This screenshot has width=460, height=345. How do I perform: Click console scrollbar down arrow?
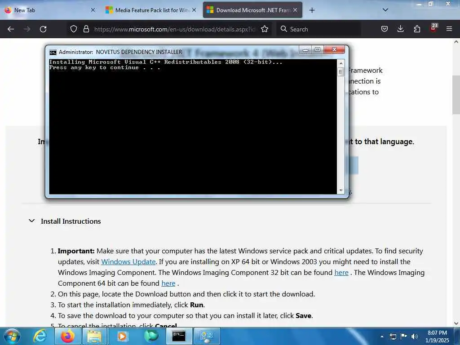point(341,190)
